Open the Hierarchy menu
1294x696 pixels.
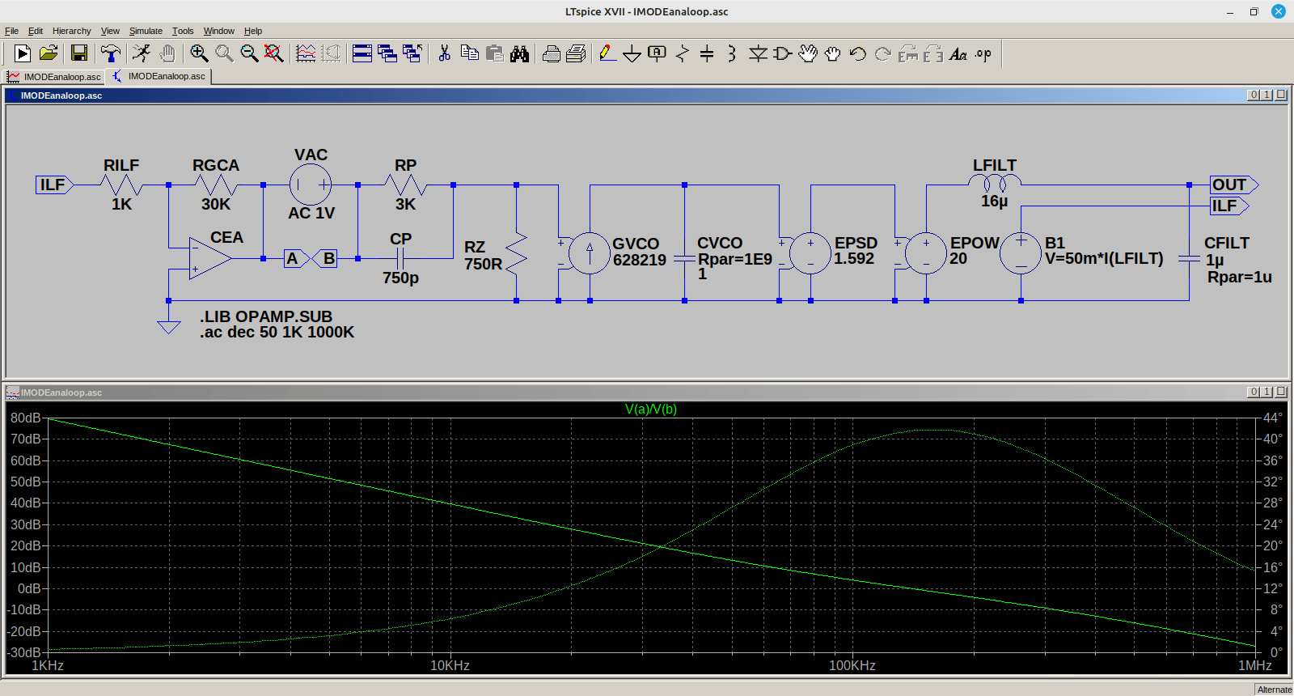tap(72, 31)
